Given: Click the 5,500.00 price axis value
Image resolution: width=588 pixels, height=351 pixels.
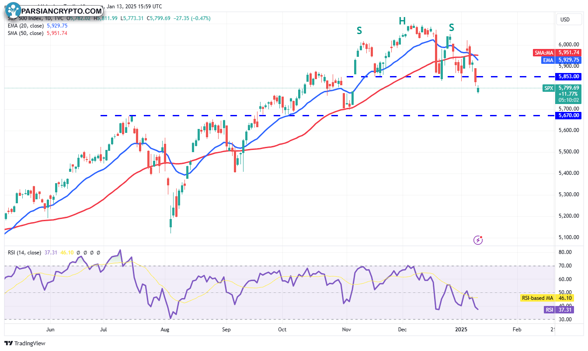Looking at the screenshot, I should [569, 152].
